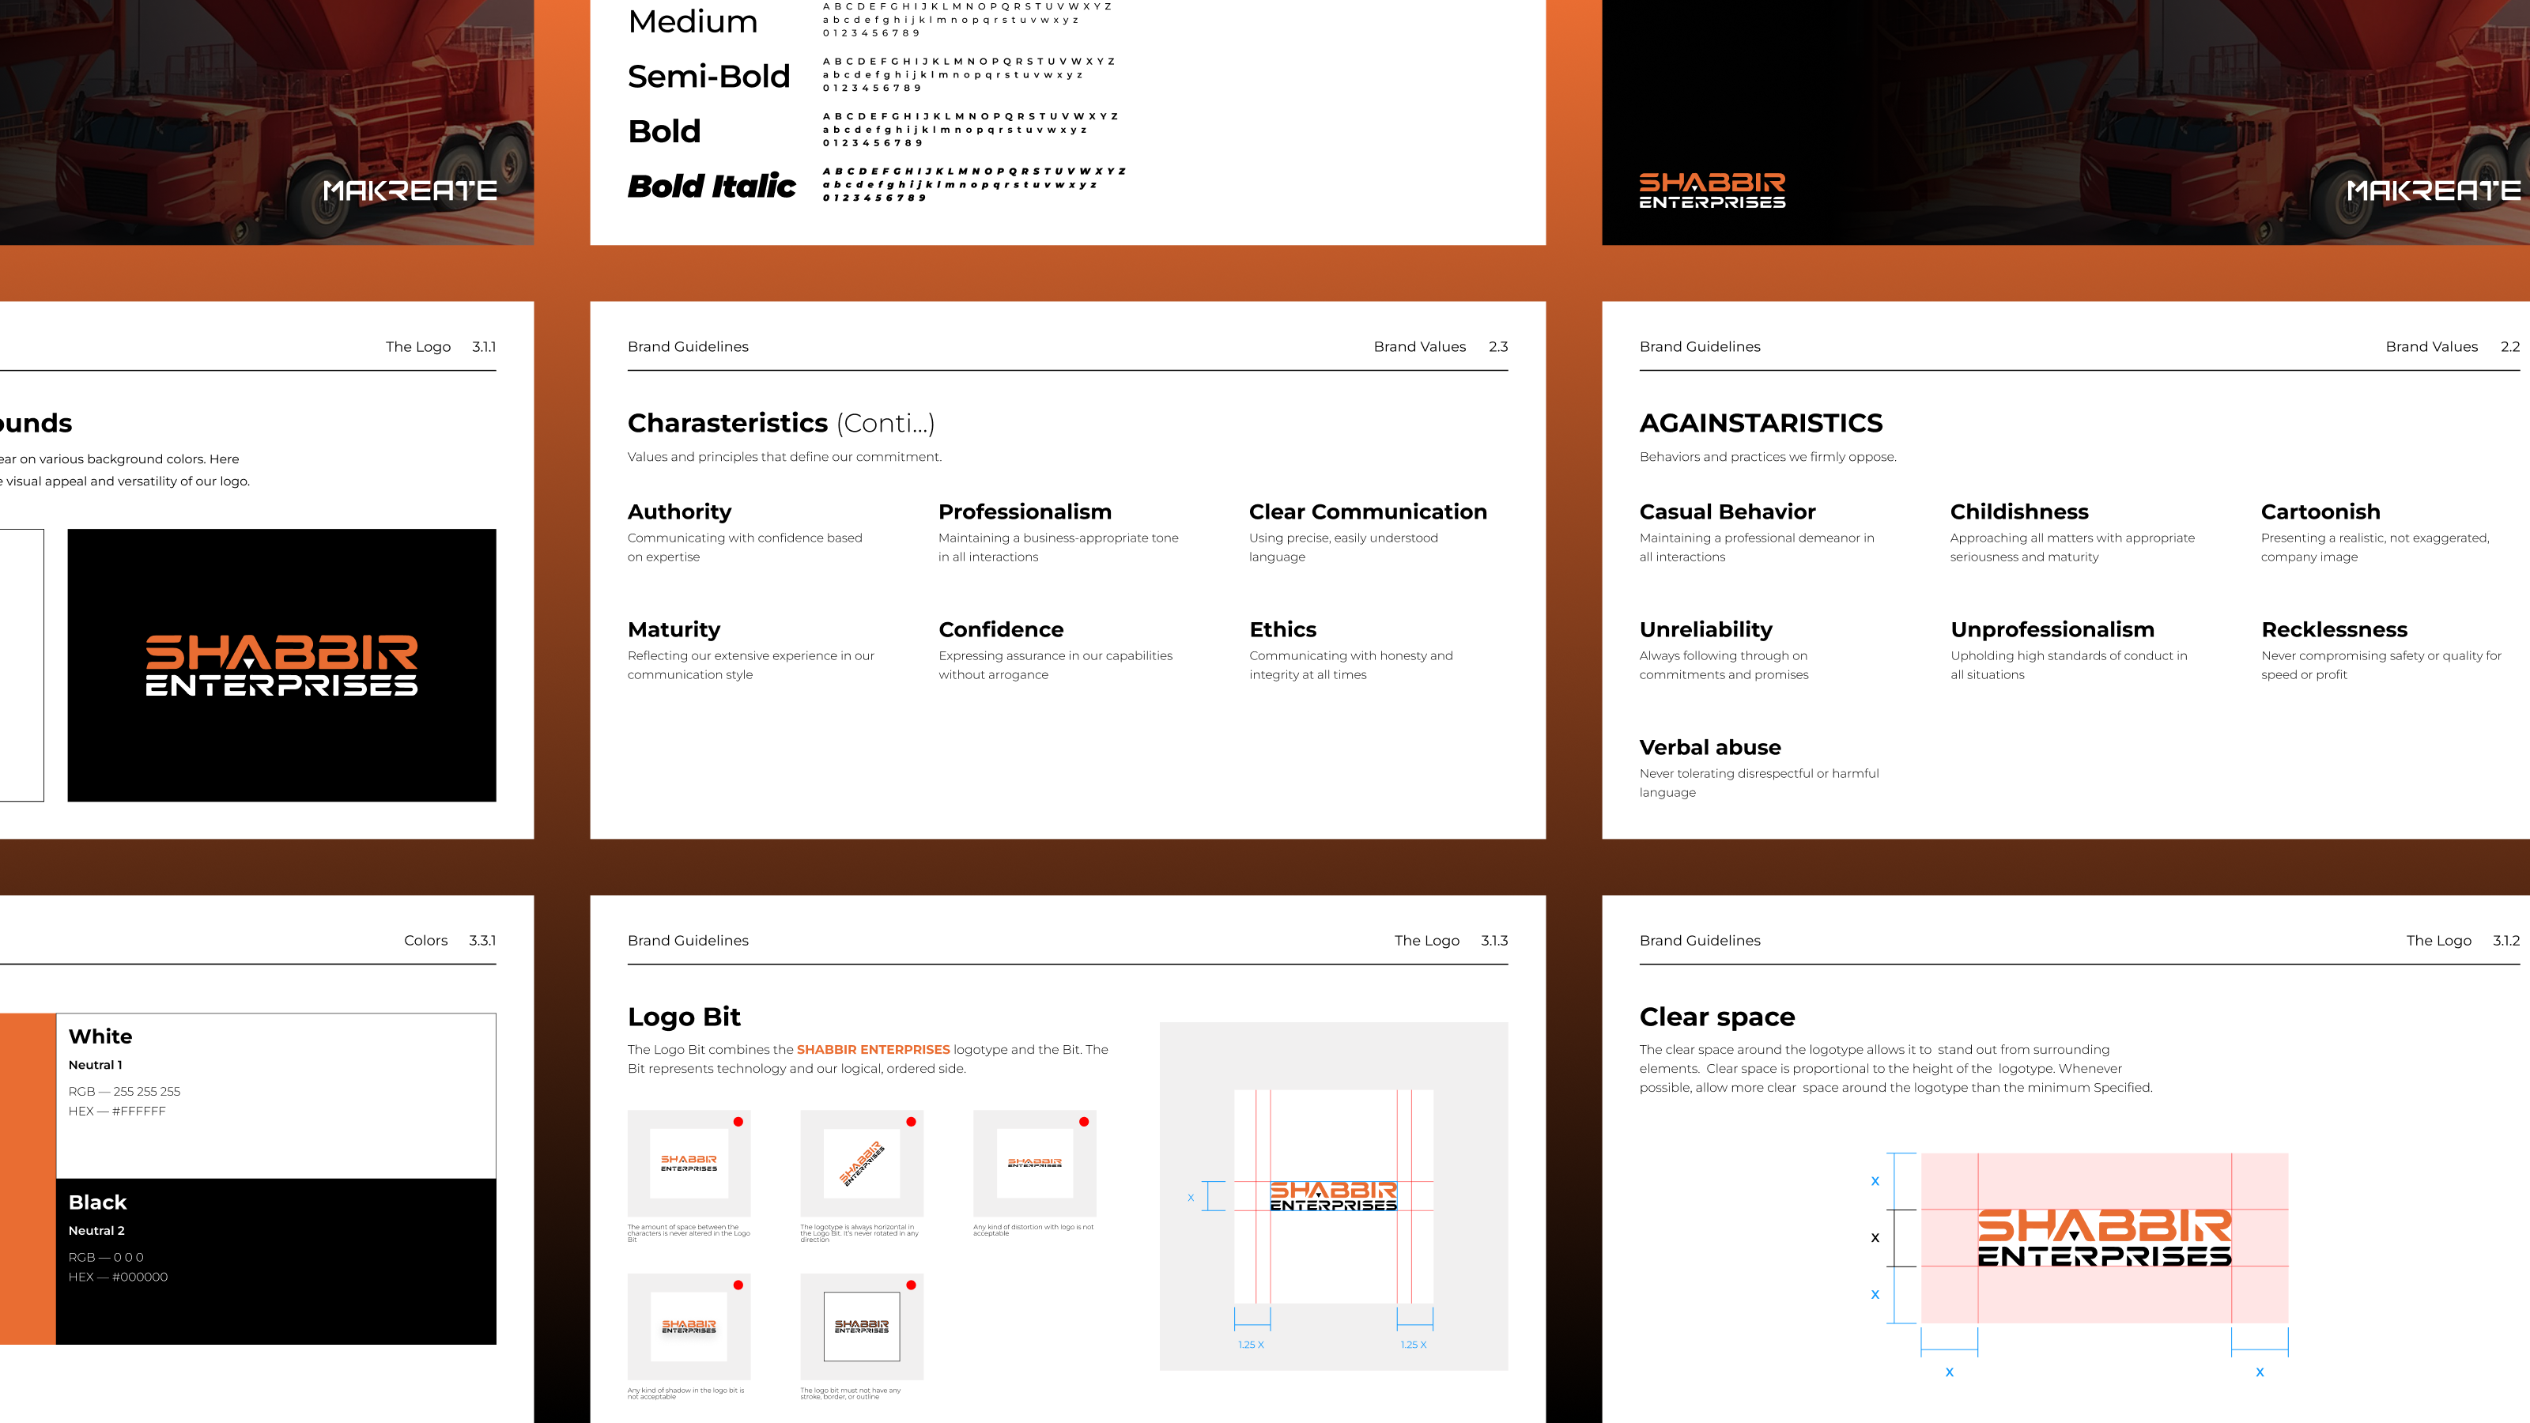Click the Semi-Bold font weight label
Screen dimensions: 2530x1423
click(x=708, y=76)
